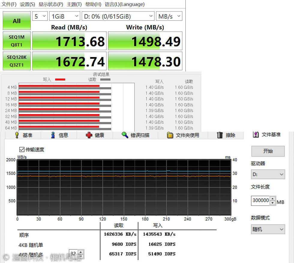Expand the 1GiB test size dropdown
Screen dimensions: 294x263
tap(64, 16)
